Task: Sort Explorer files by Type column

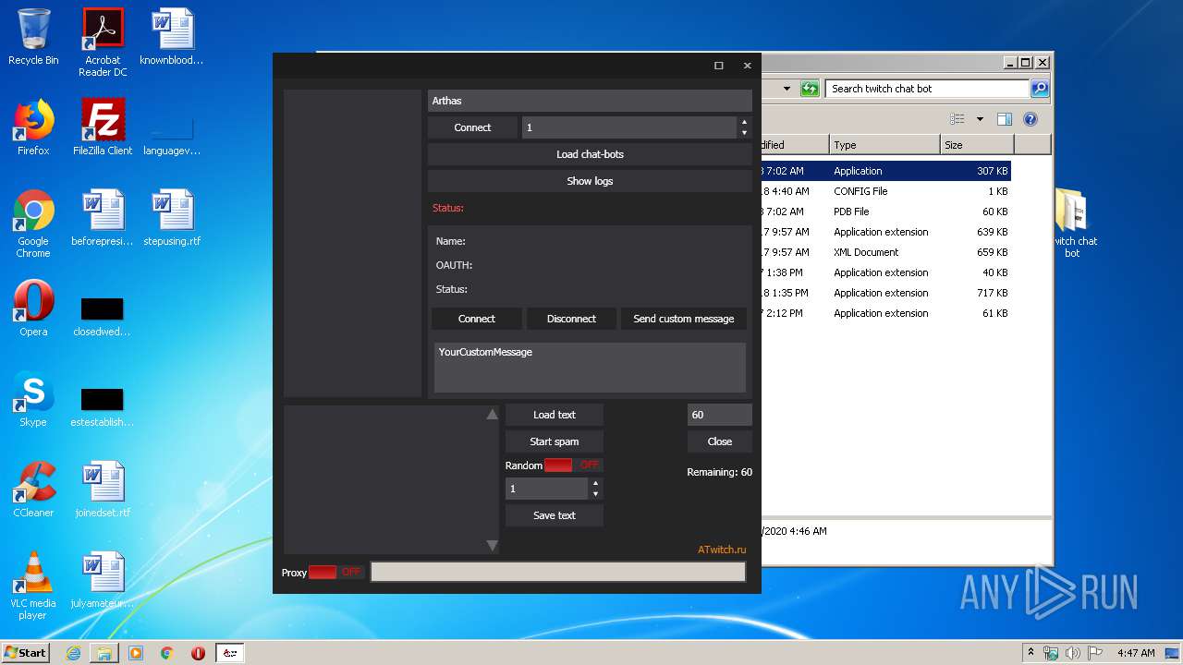Action: click(x=884, y=145)
